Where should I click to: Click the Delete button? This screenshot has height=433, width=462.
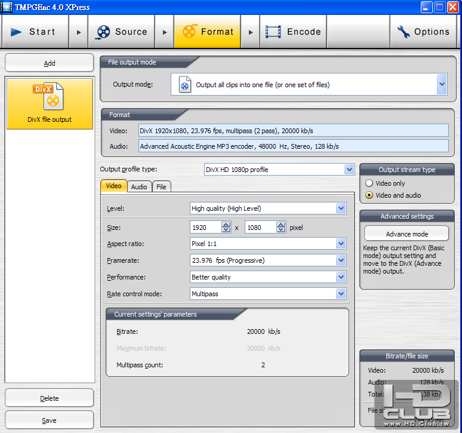[49, 398]
